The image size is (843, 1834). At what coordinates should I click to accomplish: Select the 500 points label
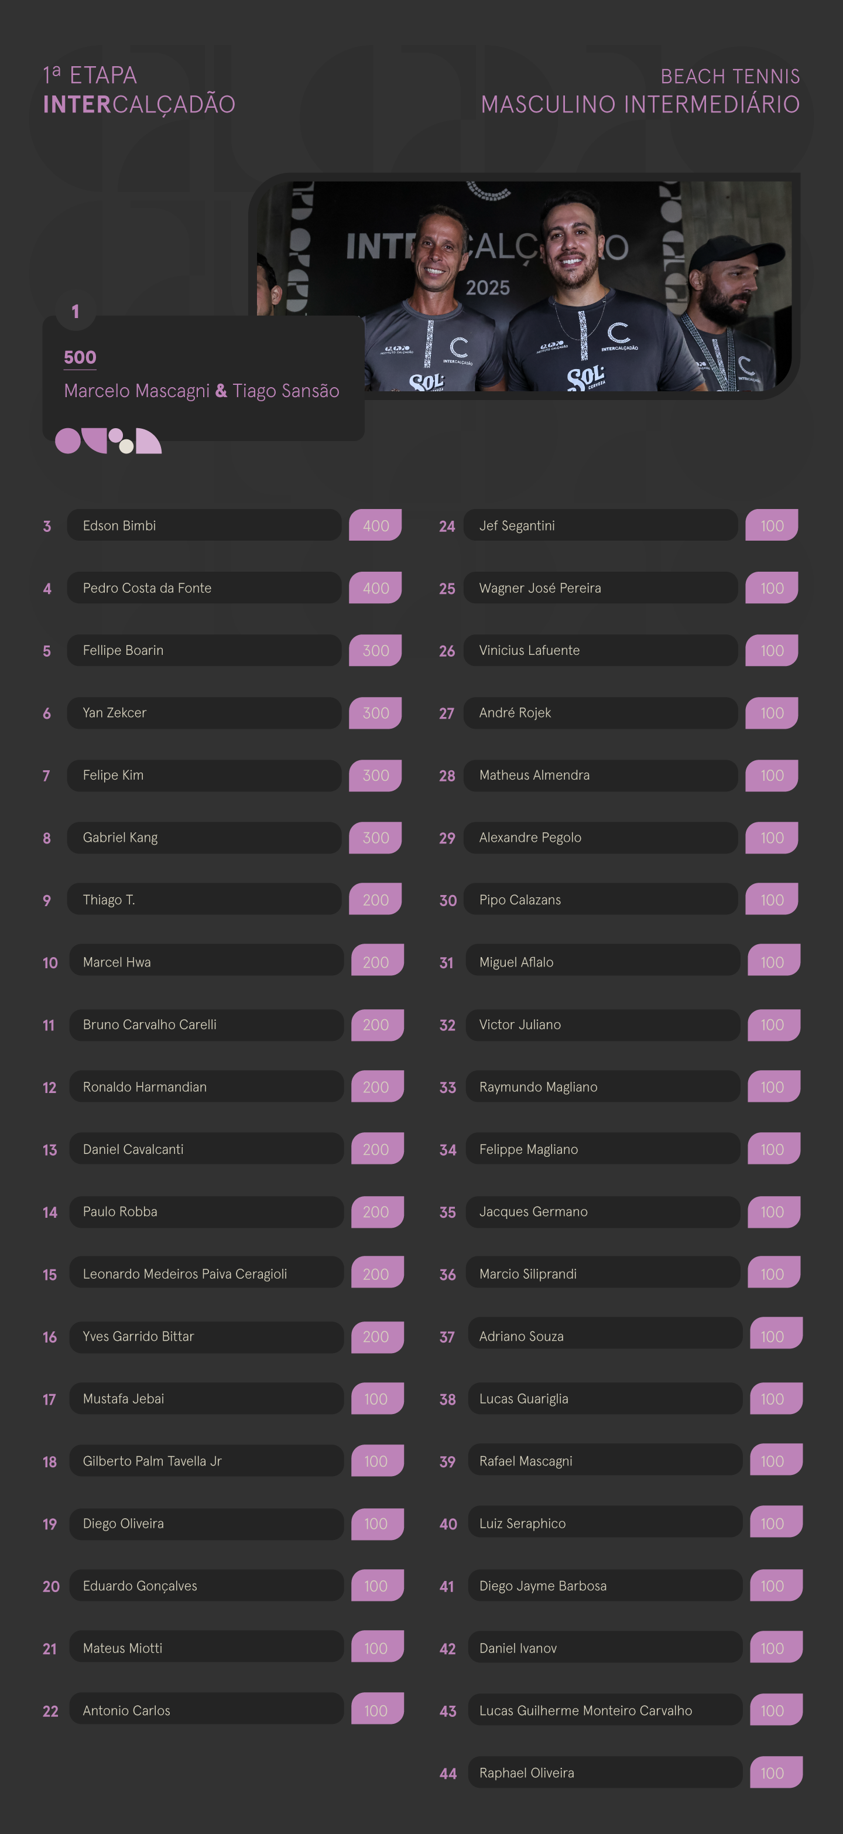[x=80, y=357]
